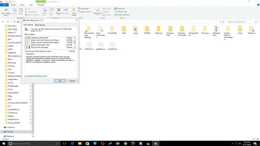Image resolution: width=260 pixels, height=146 pixels.
Task: Switch to the More Options tab
Action: coord(40,25)
